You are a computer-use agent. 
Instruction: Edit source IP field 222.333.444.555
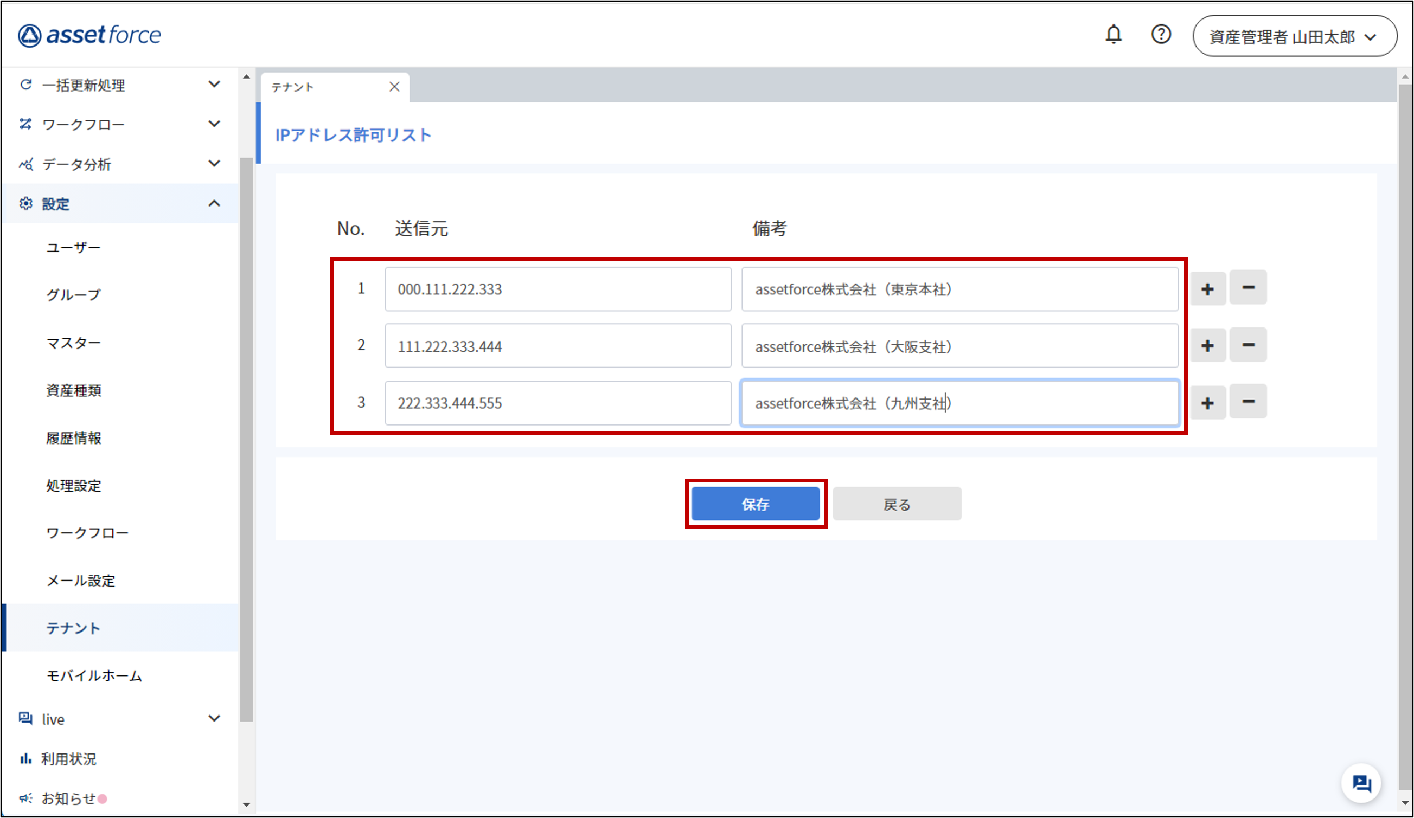[x=558, y=403]
